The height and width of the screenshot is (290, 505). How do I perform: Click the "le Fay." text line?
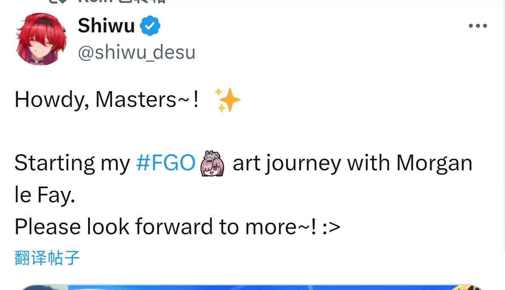tap(45, 195)
